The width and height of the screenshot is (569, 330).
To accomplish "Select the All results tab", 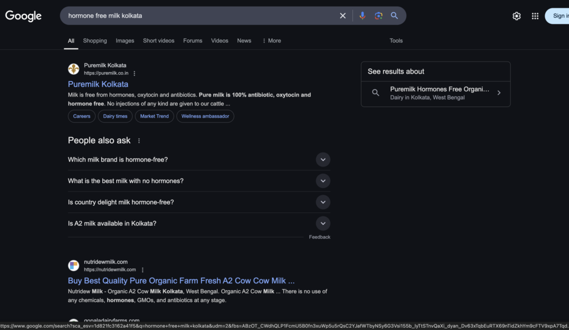I will (71, 40).
